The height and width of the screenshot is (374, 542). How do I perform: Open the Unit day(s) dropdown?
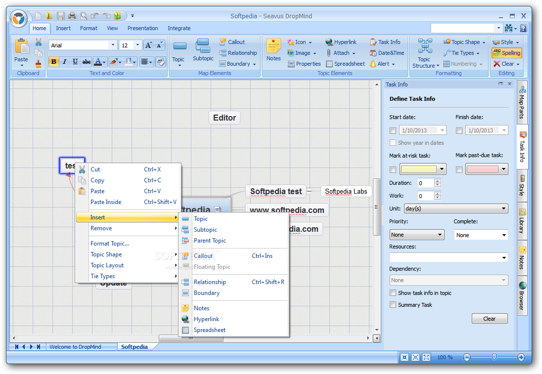tap(456, 208)
